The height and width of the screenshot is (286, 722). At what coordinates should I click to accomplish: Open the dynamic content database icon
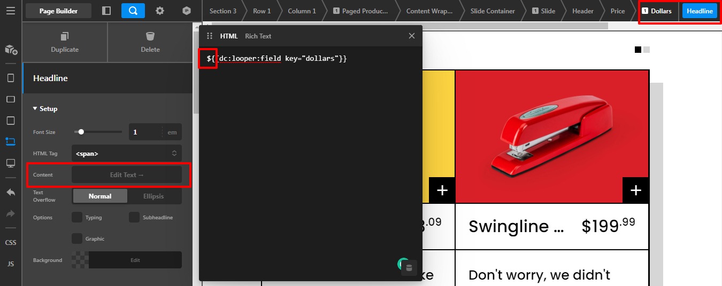click(409, 268)
